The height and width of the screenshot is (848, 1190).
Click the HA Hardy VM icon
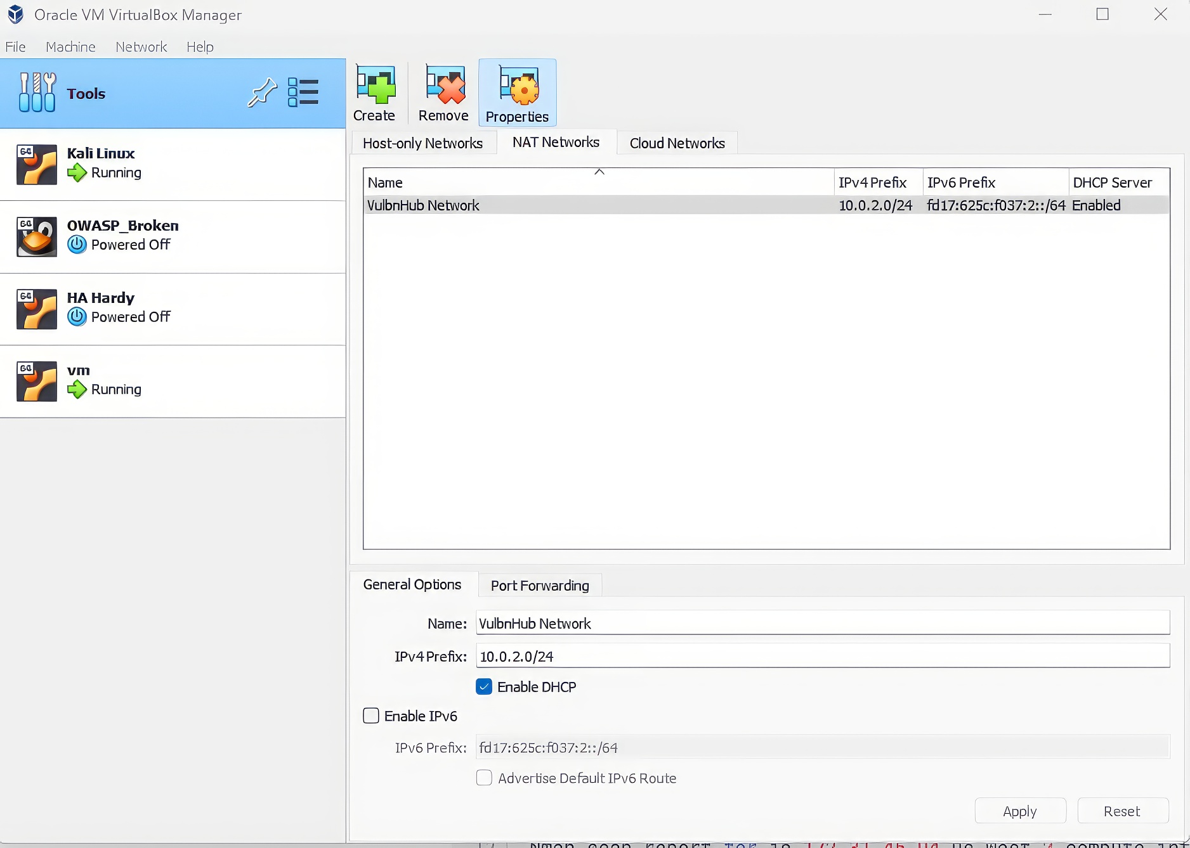point(37,309)
